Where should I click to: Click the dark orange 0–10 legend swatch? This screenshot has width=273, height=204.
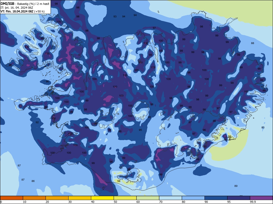(x=11, y=198)
